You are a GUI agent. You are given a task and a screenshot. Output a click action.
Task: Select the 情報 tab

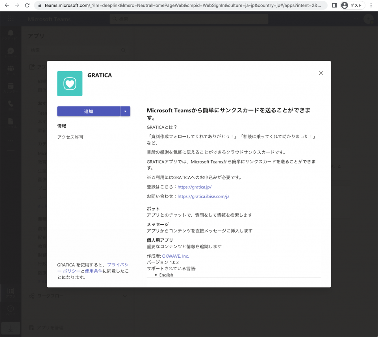coord(61,126)
